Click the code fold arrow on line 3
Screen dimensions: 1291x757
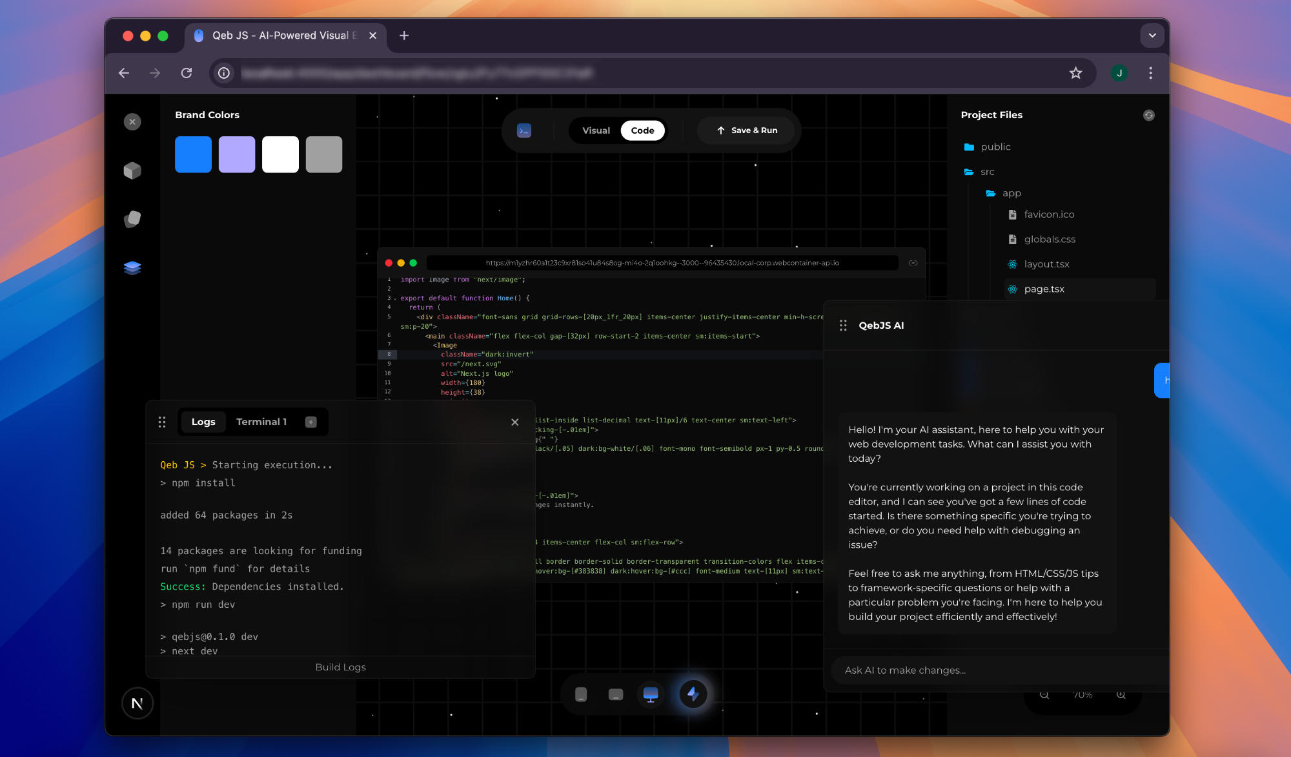pyautogui.click(x=395, y=299)
